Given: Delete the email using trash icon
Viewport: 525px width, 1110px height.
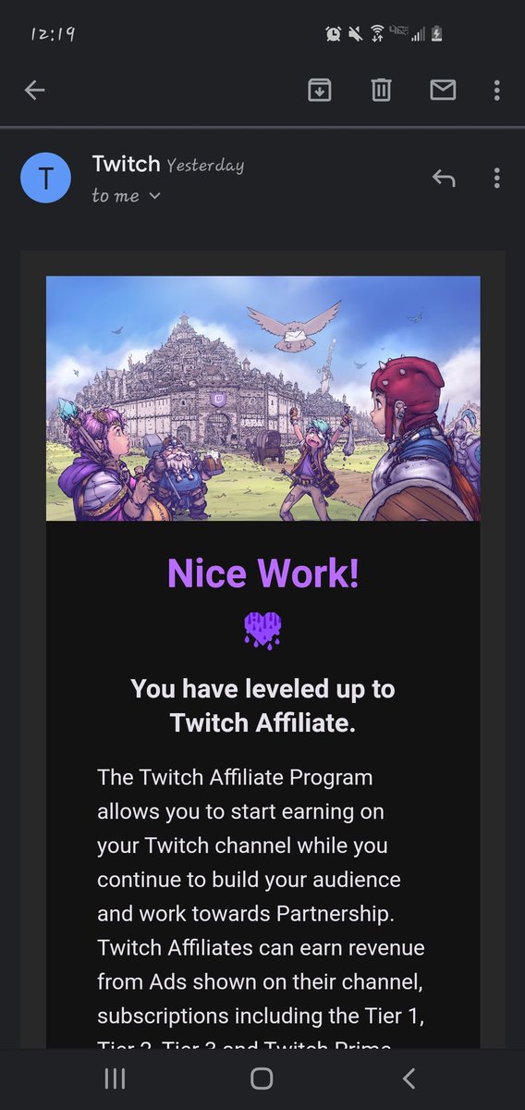Looking at the screenshot, I should pos(381,90).
